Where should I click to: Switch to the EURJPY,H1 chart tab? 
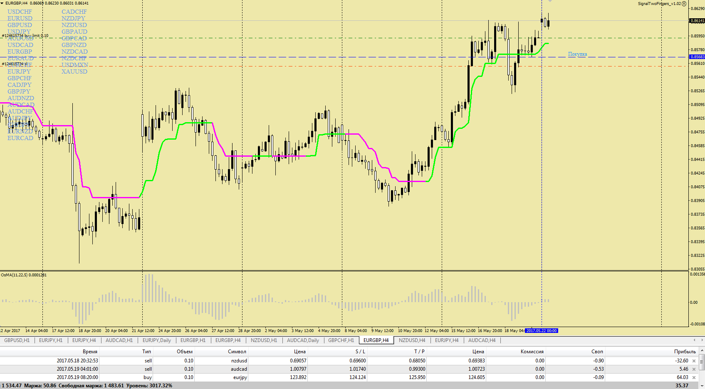tap(51, 340)
